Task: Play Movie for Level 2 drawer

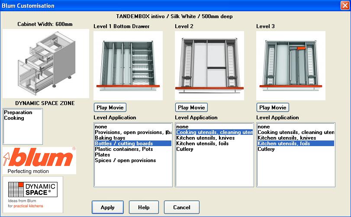Action: pos(191,108)
